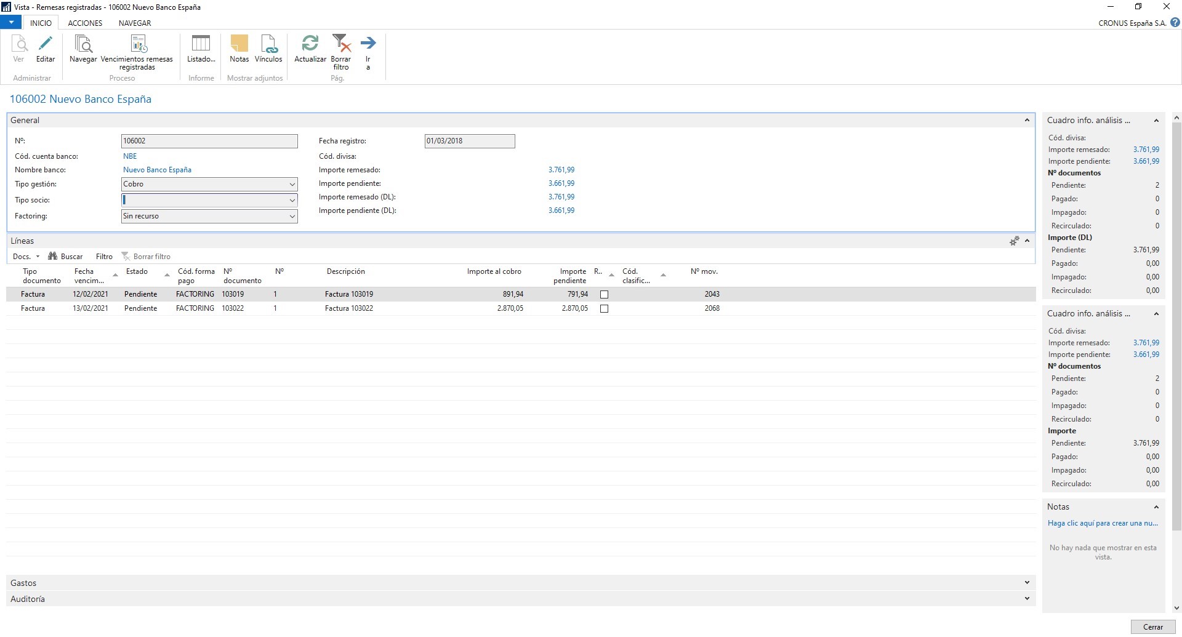Click the Borrar filtro ribbon icon
Screen dimensions: 1182x637
point(340,44)
